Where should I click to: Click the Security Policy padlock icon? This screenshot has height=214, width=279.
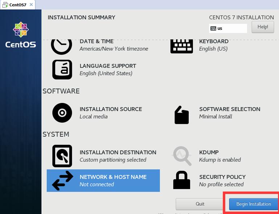pyautogui.click(x=182, y=180)
